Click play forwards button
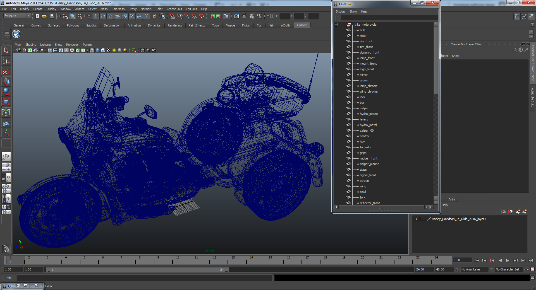The width and height of the screenshot is (536, 290). click(x=508, y=260)
